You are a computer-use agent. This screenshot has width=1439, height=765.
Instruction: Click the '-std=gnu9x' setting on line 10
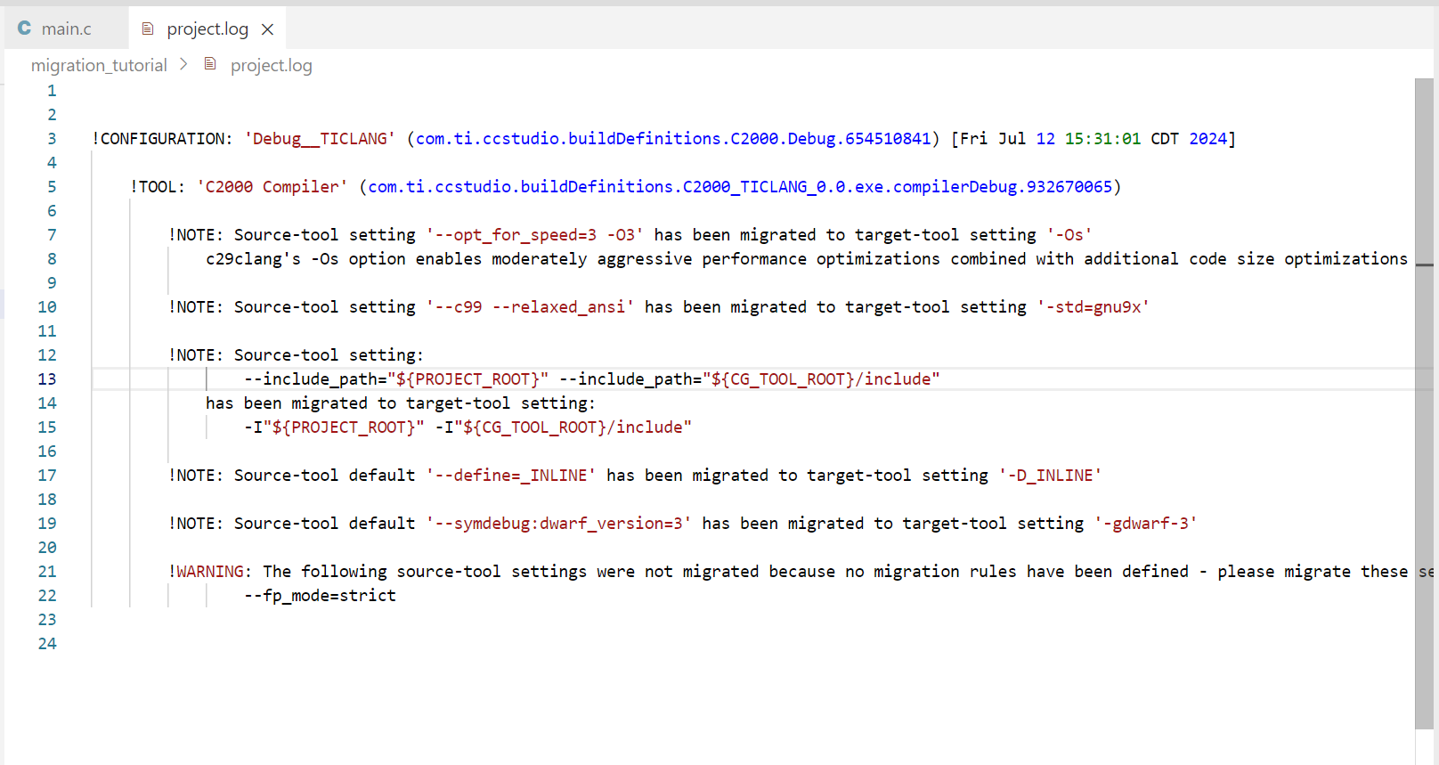[x=1093, y=307]
